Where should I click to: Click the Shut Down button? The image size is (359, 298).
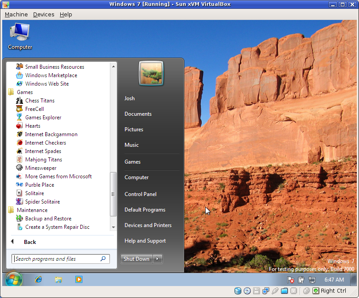(x=136, y=259)
